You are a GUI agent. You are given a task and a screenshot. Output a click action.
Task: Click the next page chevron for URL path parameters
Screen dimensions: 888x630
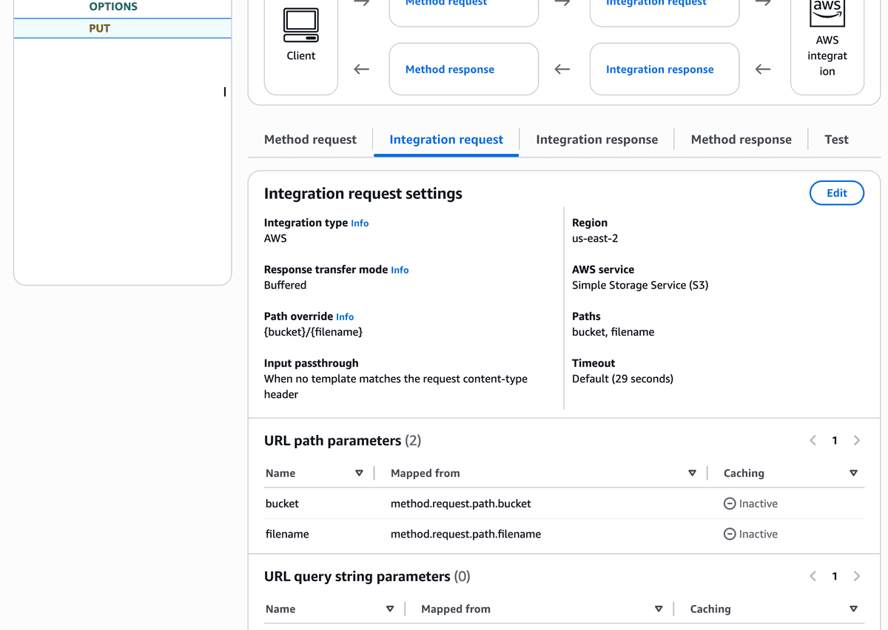pos(857,440)
